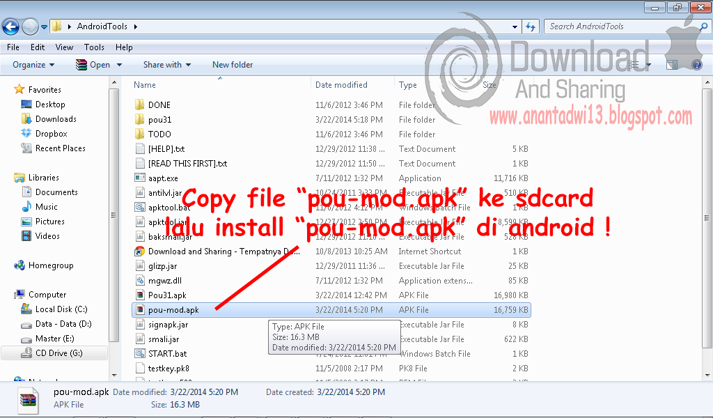Screen dimensions: 713x418
Task: Open Data - Data (D:) drive
Action: coord(63,324)
